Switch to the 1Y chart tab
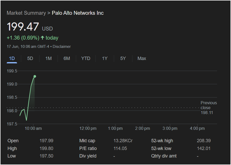Viewport: 231px width, 165px height. tap(105, 58)
